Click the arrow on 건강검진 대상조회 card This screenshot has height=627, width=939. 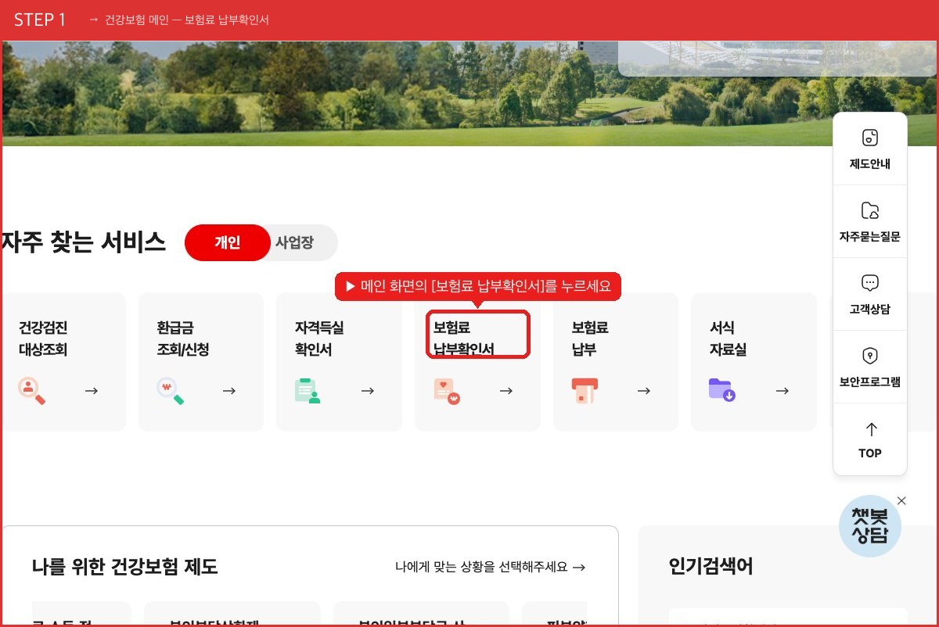click(92, 391)
